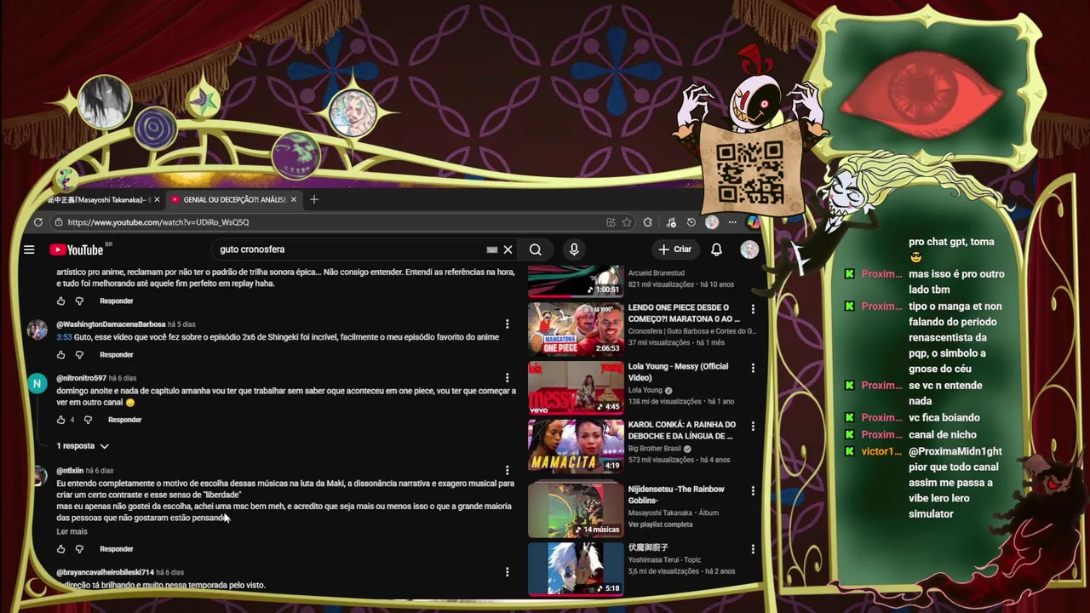The height and width of the screenshot is (613, 1090).
Task: Open the on-screen keyboard icon in search box
Action: 491,249
